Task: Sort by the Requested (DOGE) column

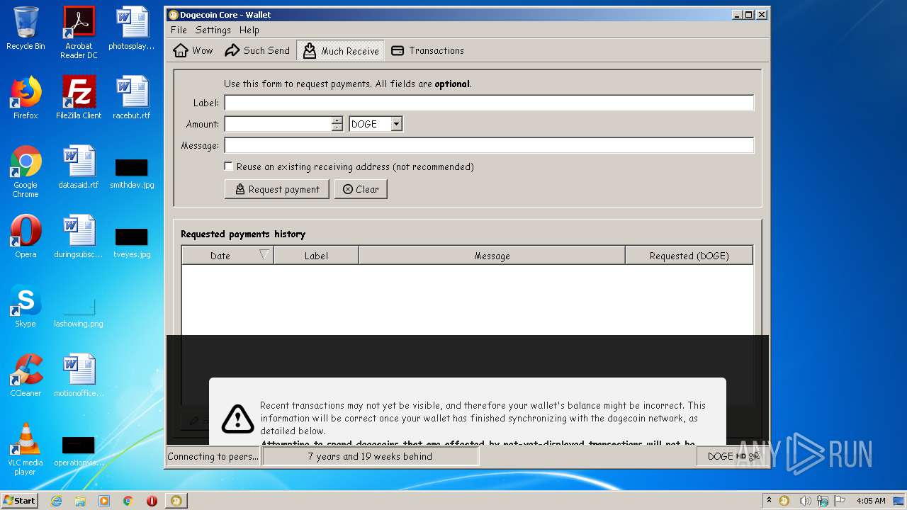Action: click(x=689, y=256)
